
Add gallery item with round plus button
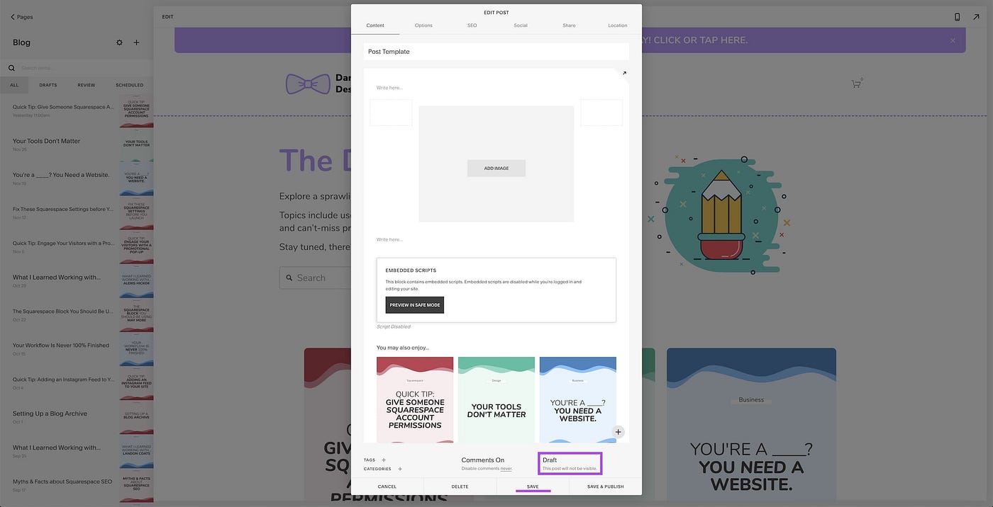(x=618, y=432)
